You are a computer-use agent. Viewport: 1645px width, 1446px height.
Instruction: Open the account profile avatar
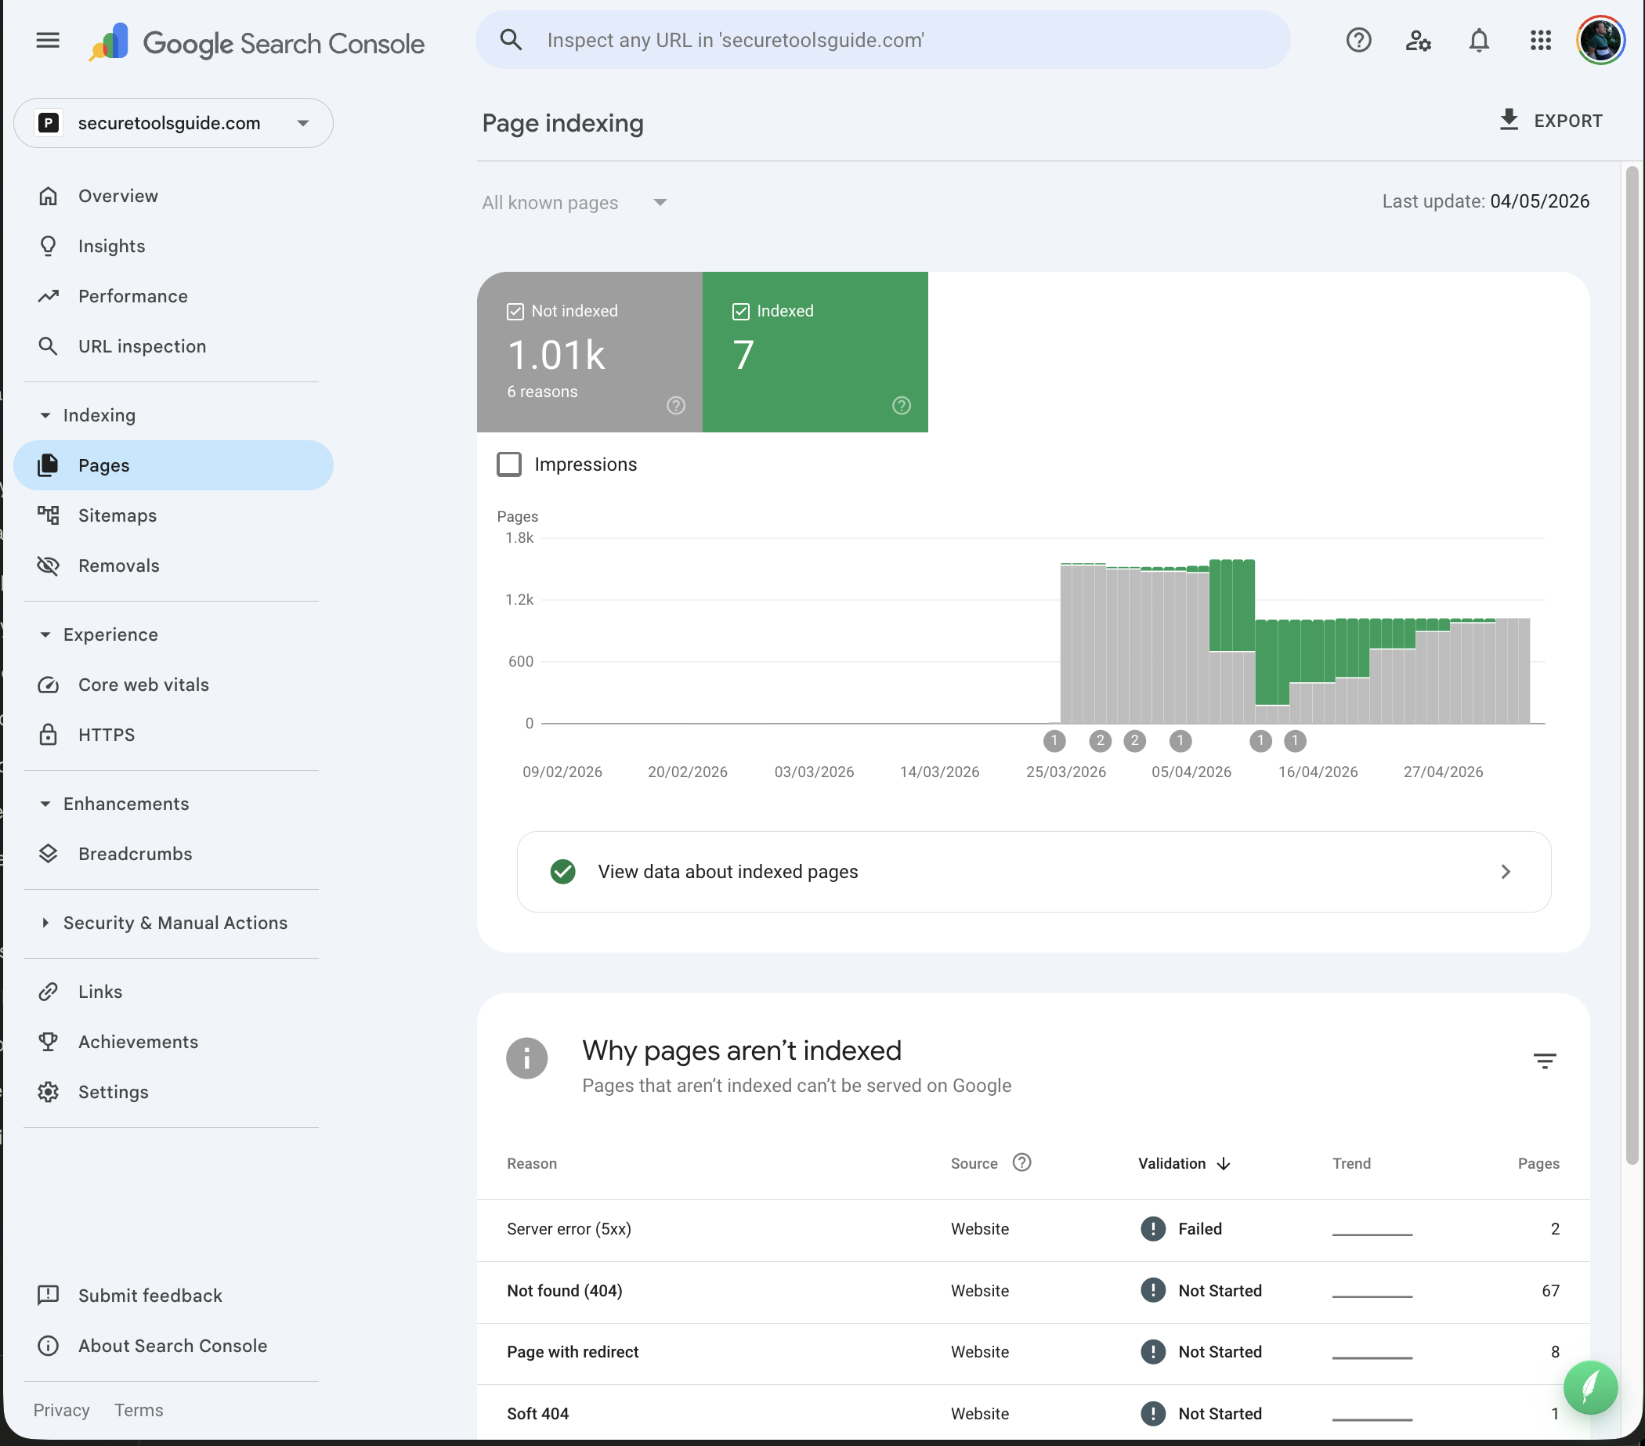[x=1600, y=40]
